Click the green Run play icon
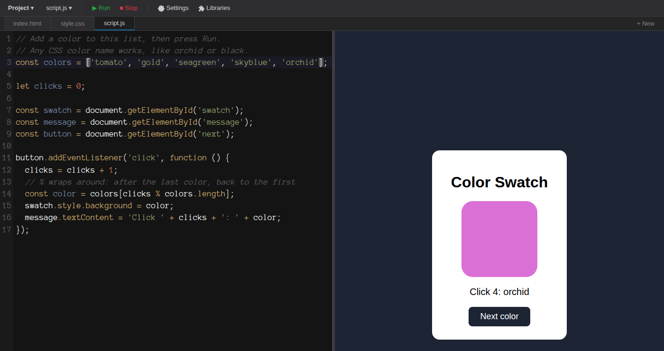The width and height of the screenshot is (664, 351). click(94, 8)
